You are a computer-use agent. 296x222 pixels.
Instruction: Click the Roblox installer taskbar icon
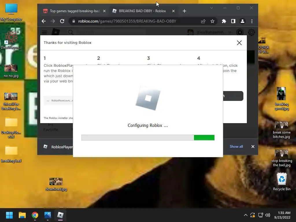click(60, 215)
